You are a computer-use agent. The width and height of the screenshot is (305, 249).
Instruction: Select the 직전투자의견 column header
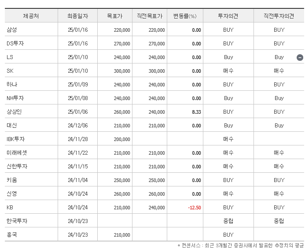(279, 16)
